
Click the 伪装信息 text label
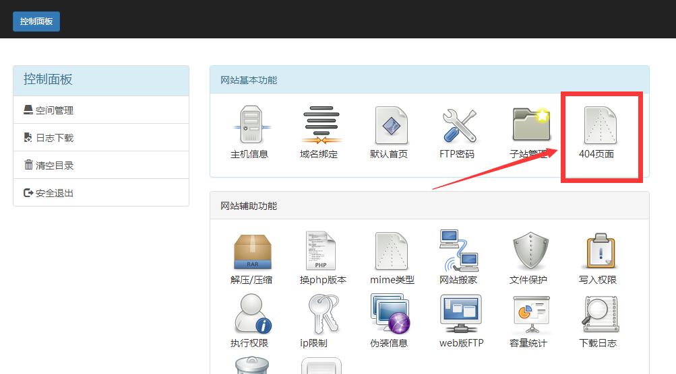(x=389, y=343)
